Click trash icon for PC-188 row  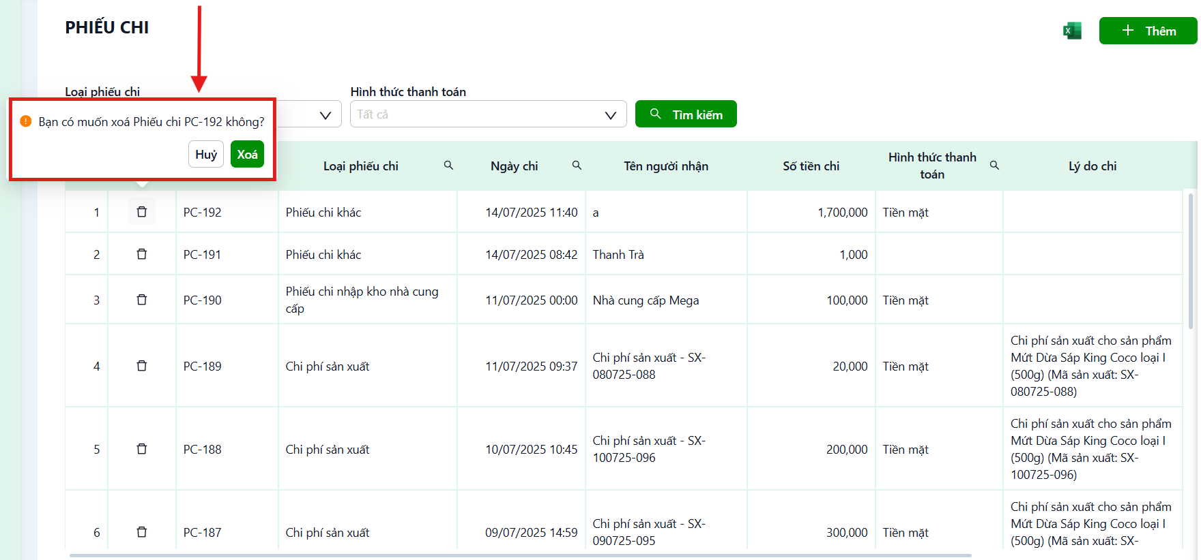point(142,449)
